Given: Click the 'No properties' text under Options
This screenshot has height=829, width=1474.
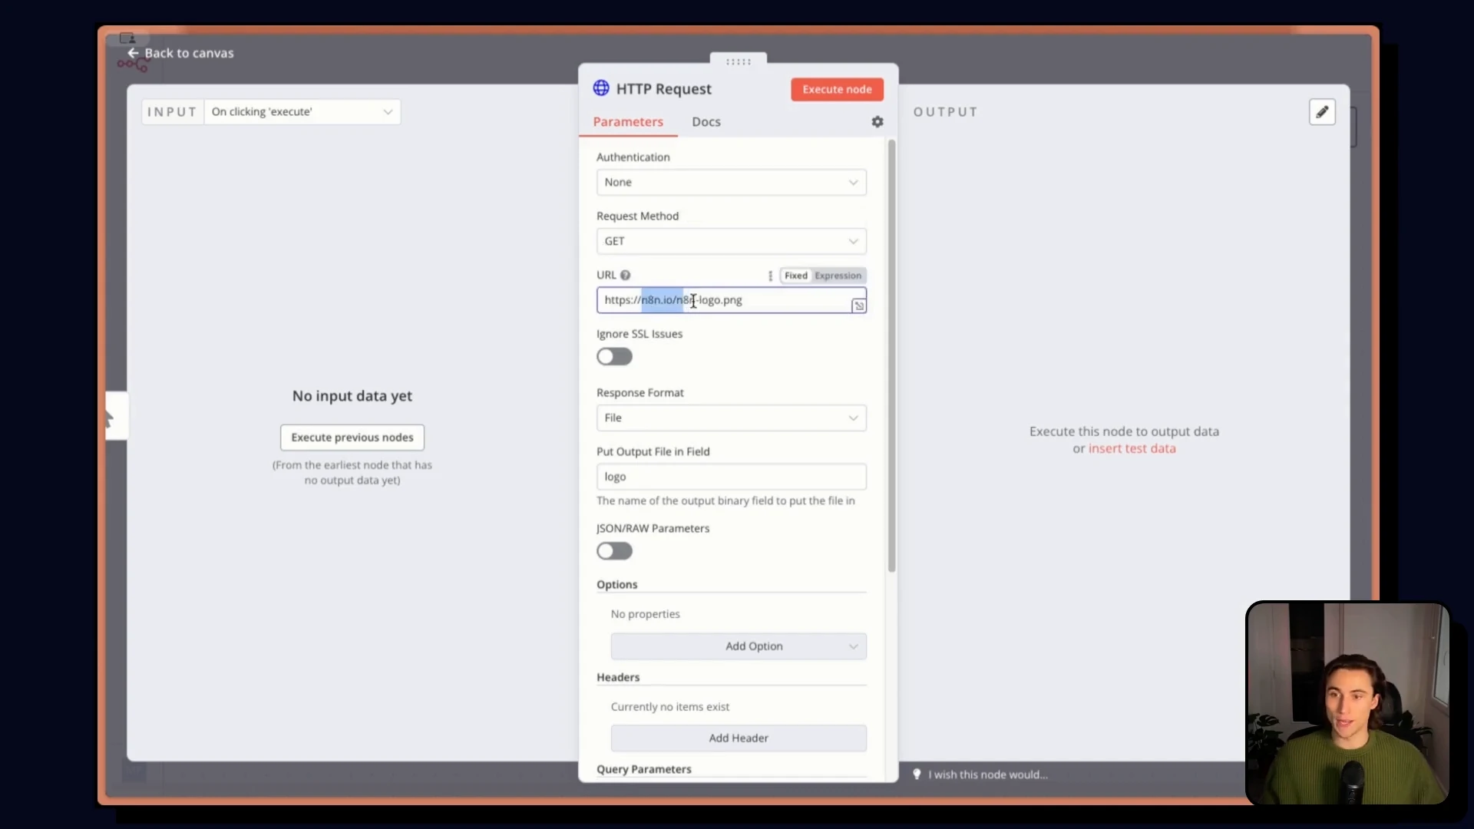Looking at the screenshot, I should pyautogui.click(x=646, y=614).
